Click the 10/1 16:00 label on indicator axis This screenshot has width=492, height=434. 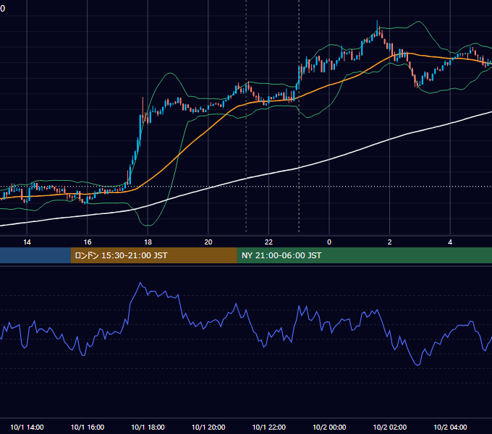(88, 427)
